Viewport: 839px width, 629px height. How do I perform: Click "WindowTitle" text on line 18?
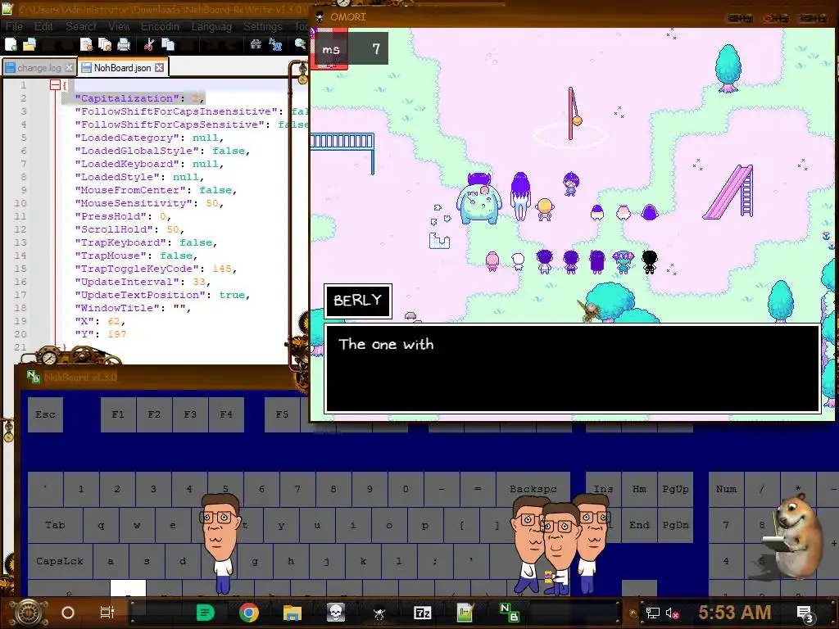[x=120, y=308]
